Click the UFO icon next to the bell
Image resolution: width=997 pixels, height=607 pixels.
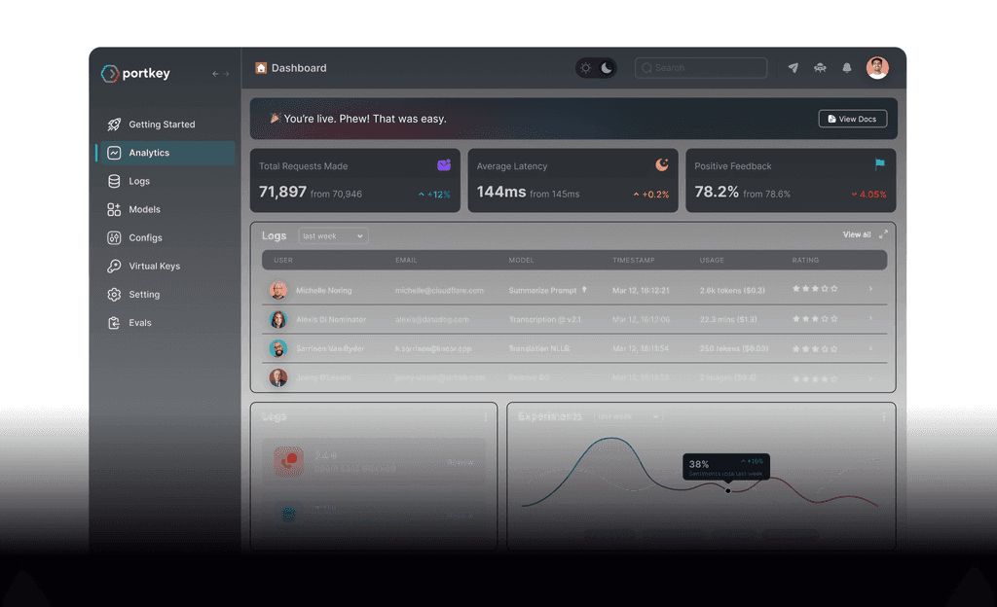click(x=820, y=68)
